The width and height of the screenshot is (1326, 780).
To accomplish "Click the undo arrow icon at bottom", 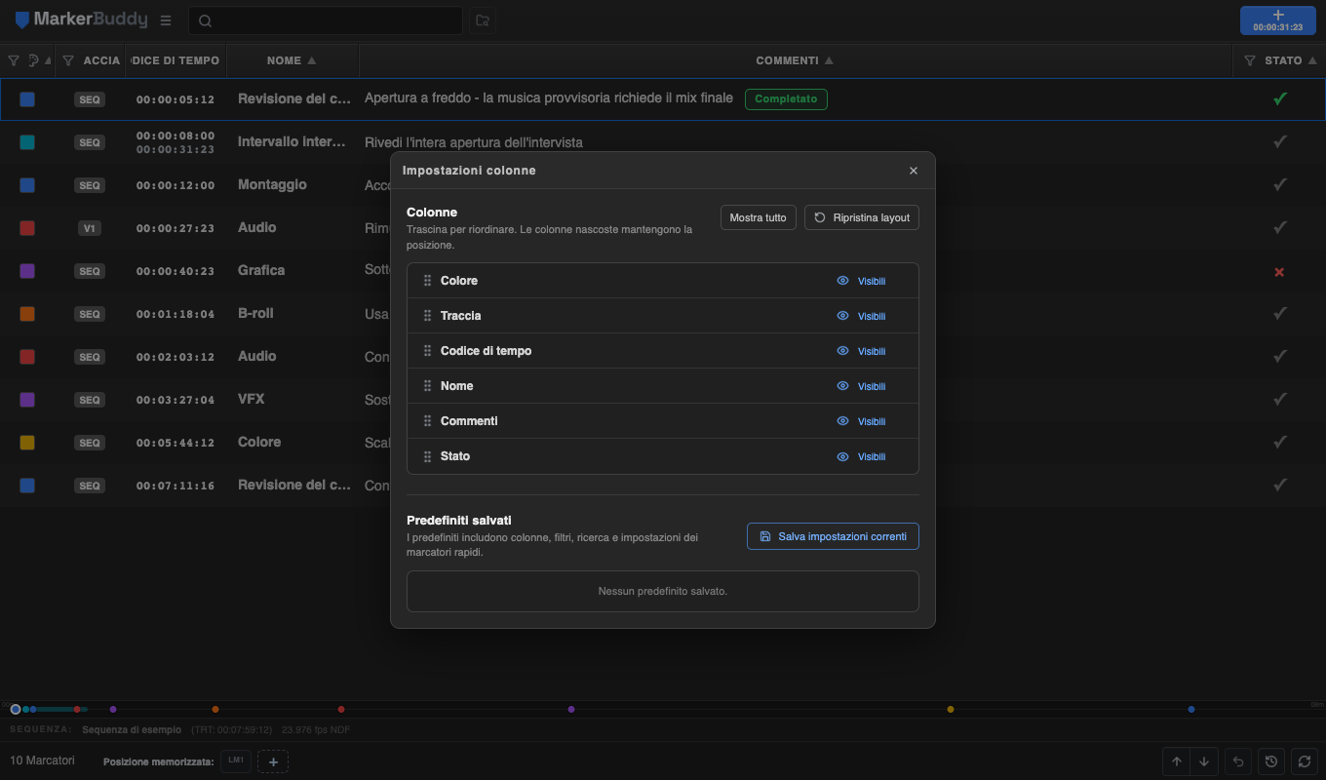I will (1237, 761).
